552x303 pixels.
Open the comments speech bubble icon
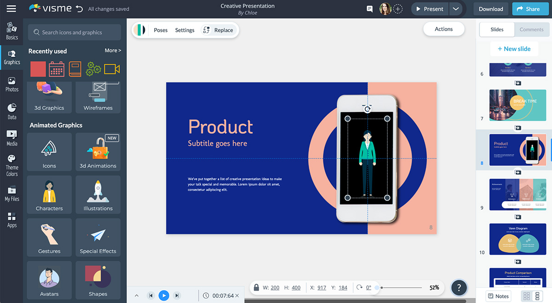(369, 9)
